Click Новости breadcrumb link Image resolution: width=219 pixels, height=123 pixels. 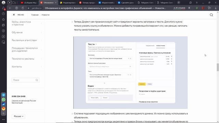(46, 15)
